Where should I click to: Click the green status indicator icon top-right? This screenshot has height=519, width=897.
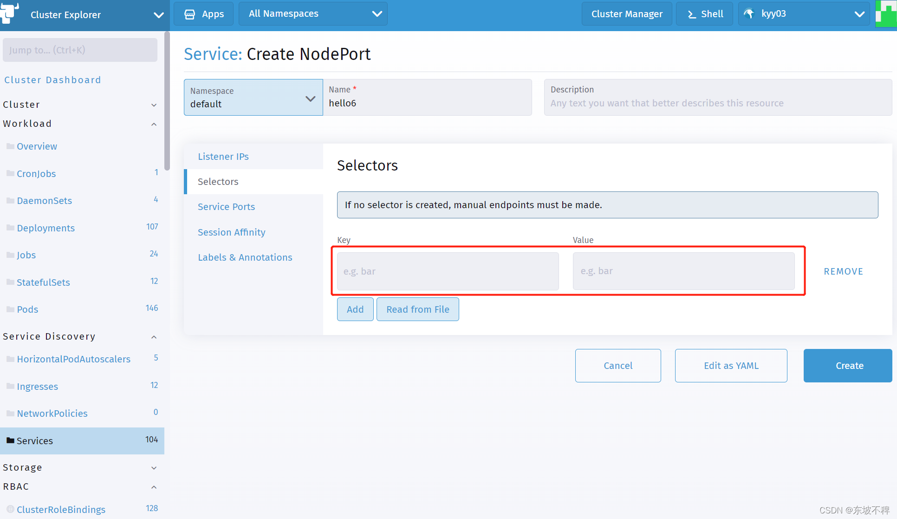click(886, 13)
